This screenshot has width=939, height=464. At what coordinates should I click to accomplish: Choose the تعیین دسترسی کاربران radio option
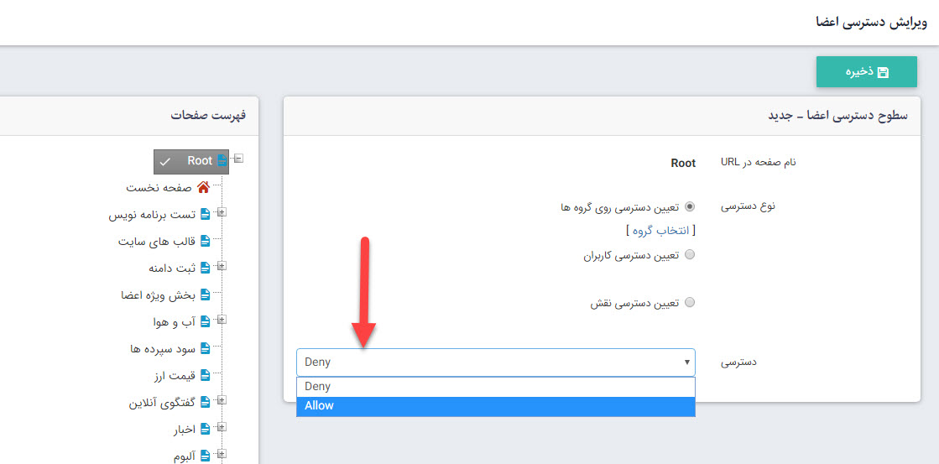[x=691, y=255]
